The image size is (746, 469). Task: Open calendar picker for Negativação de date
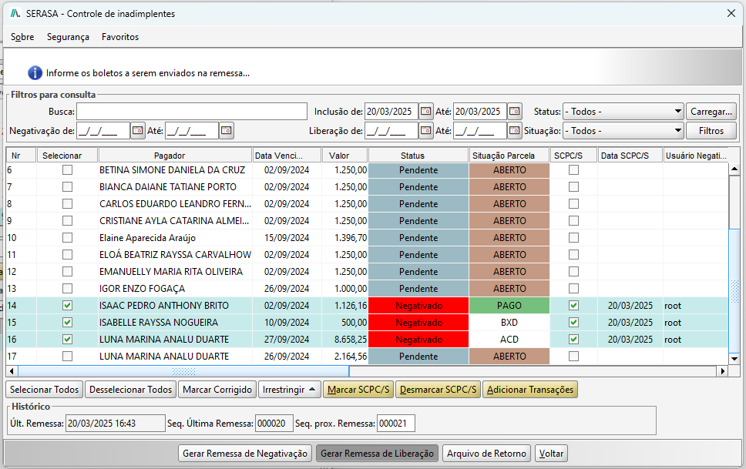pyautogui.click(x=137, y=130)
